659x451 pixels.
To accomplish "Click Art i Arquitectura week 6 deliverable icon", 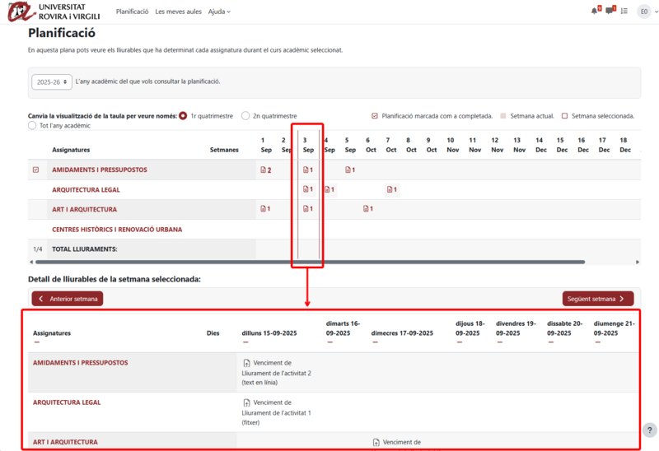I will pos(368,209).
